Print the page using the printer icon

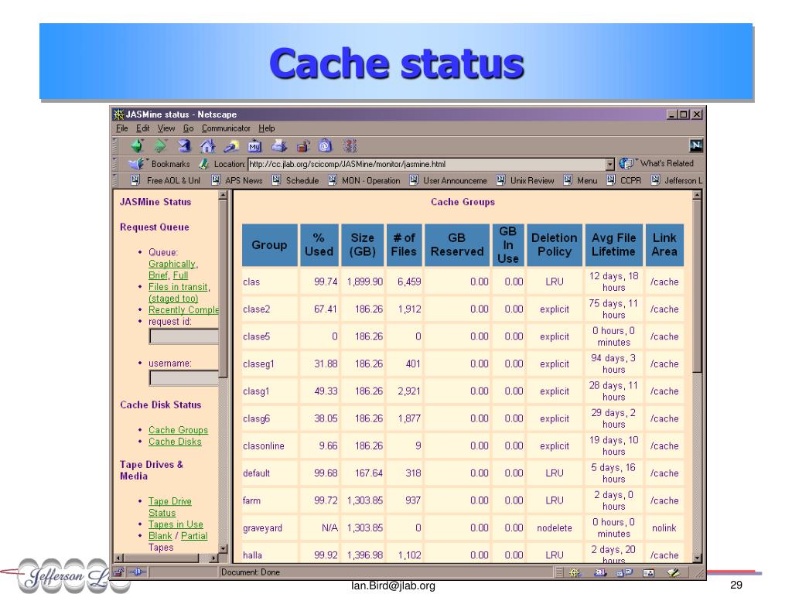click(278, 146)
